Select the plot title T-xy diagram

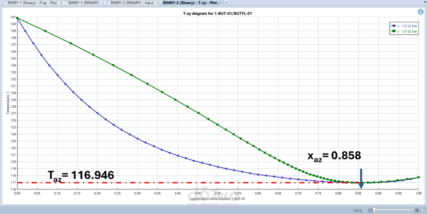point(217,14)
